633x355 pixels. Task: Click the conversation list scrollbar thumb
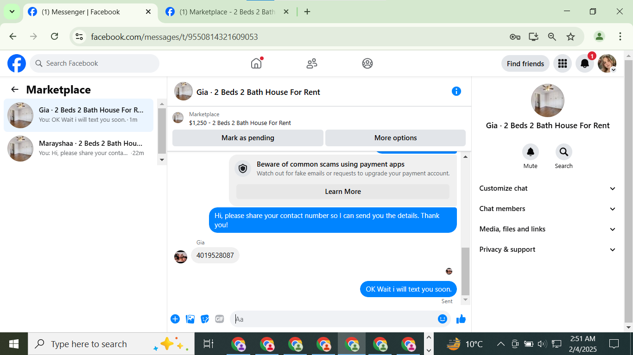162,131
